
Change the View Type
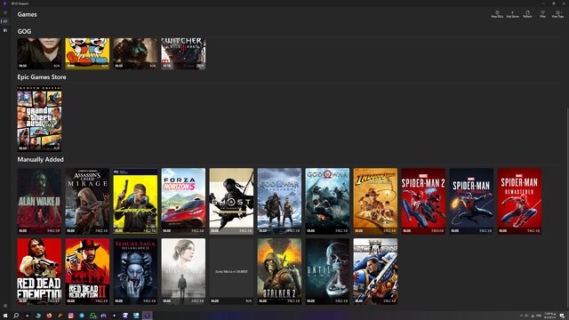pos(557,14)
